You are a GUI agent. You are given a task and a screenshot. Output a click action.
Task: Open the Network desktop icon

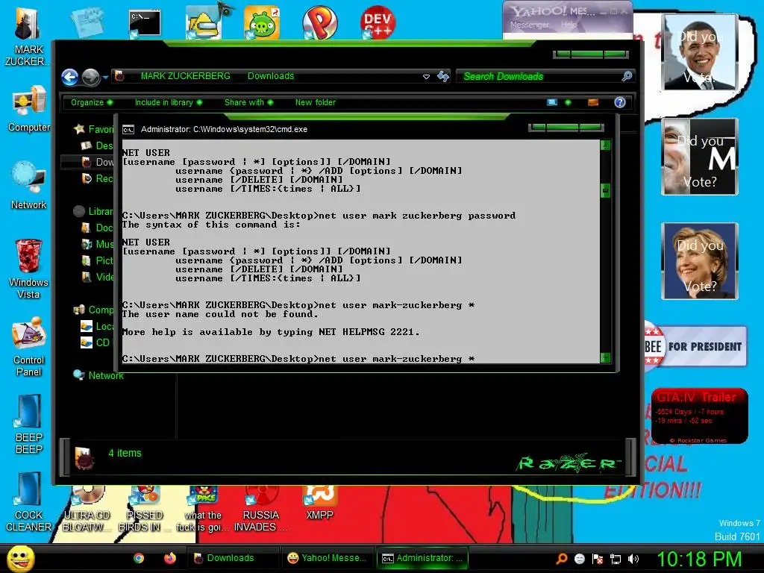[29, 186]
